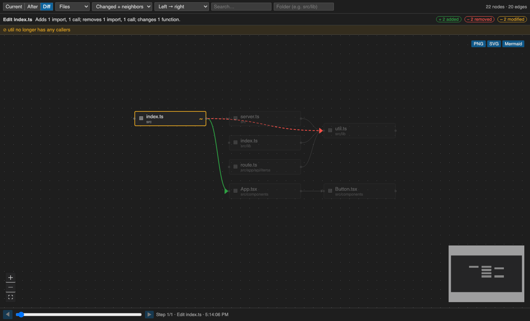Click the server.ts node label

(250, 117)
